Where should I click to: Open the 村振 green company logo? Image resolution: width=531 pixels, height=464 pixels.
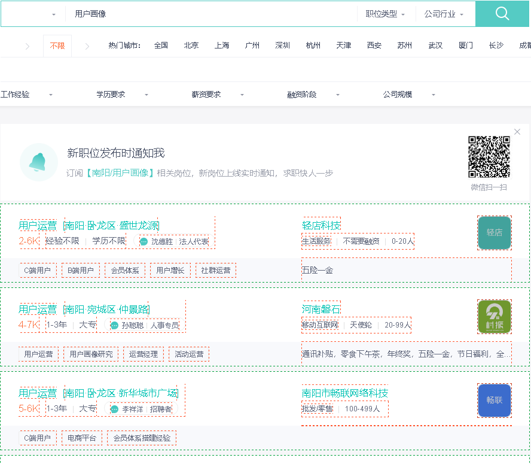click(495, 317)
